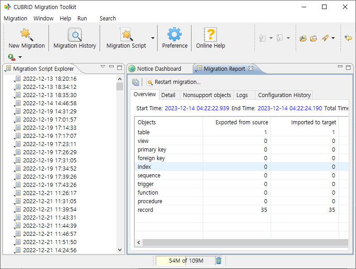Expand the green Run button dropdown arrow
356x269 pixels.
click(20, 57)
